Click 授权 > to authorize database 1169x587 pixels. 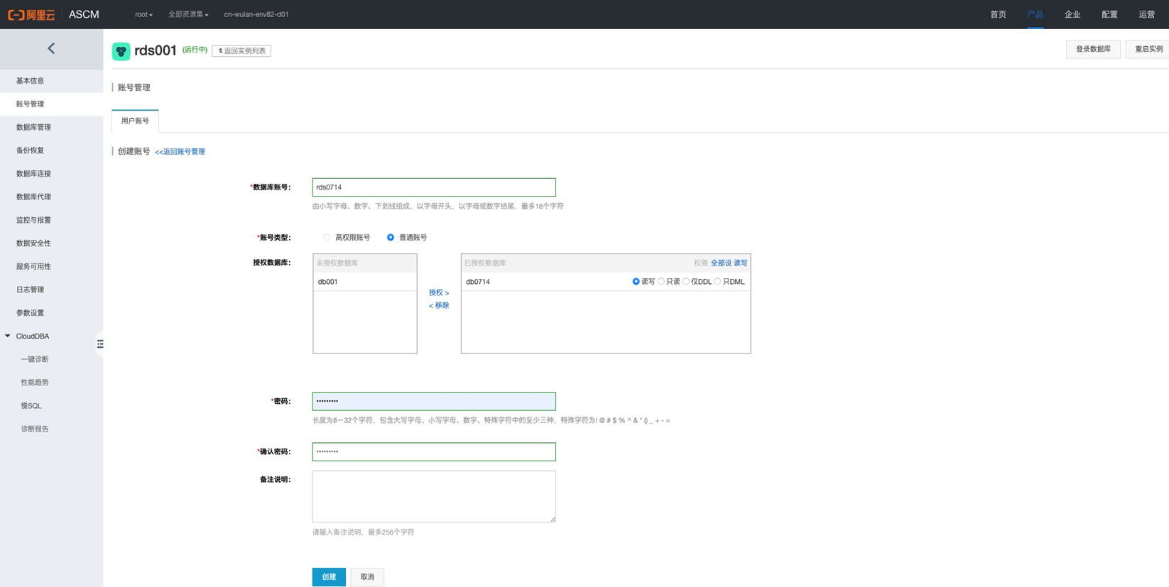coord(439,292)
